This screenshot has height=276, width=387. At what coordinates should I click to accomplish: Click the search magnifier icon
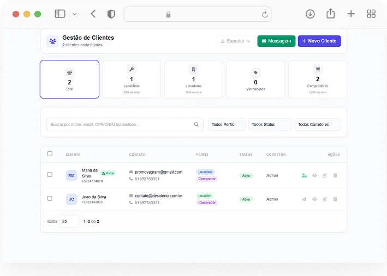tap(197, 124)
